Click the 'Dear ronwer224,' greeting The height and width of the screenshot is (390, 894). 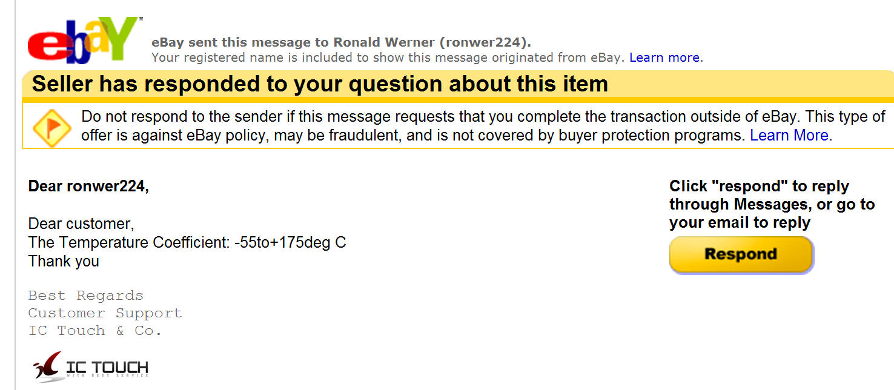(x=88, y=186)
